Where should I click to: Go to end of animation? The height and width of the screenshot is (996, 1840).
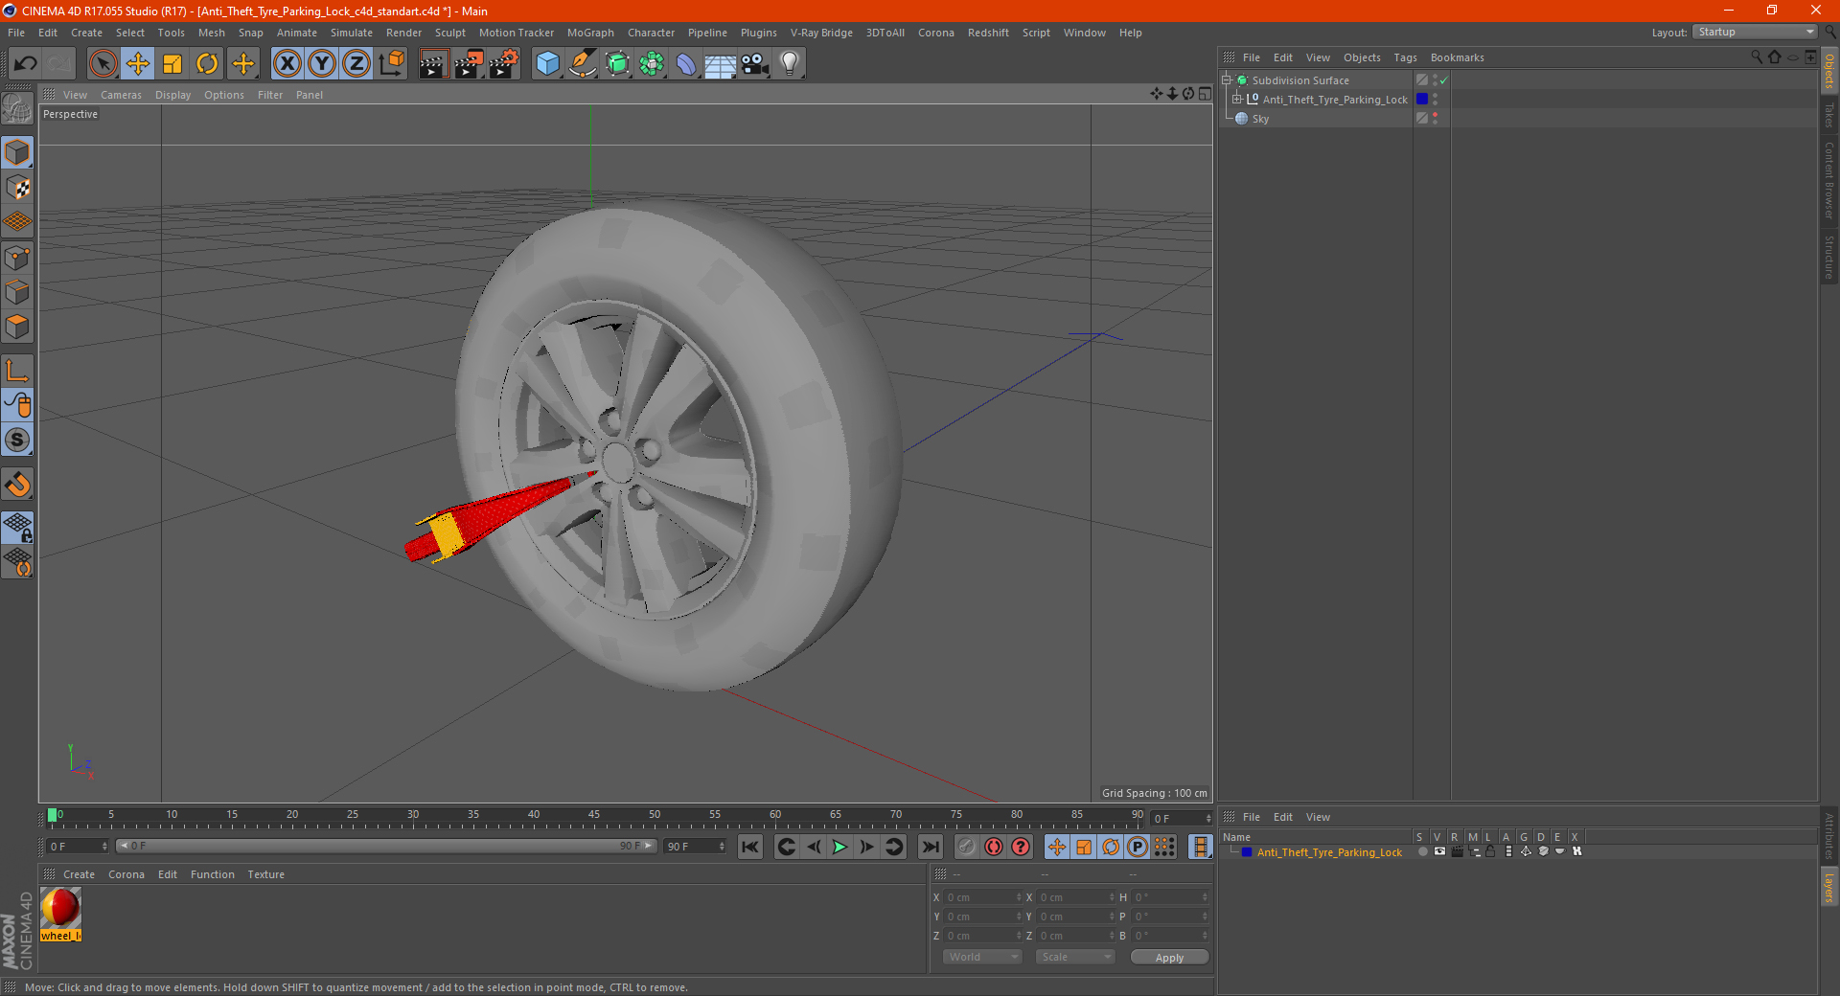(930, 847)
